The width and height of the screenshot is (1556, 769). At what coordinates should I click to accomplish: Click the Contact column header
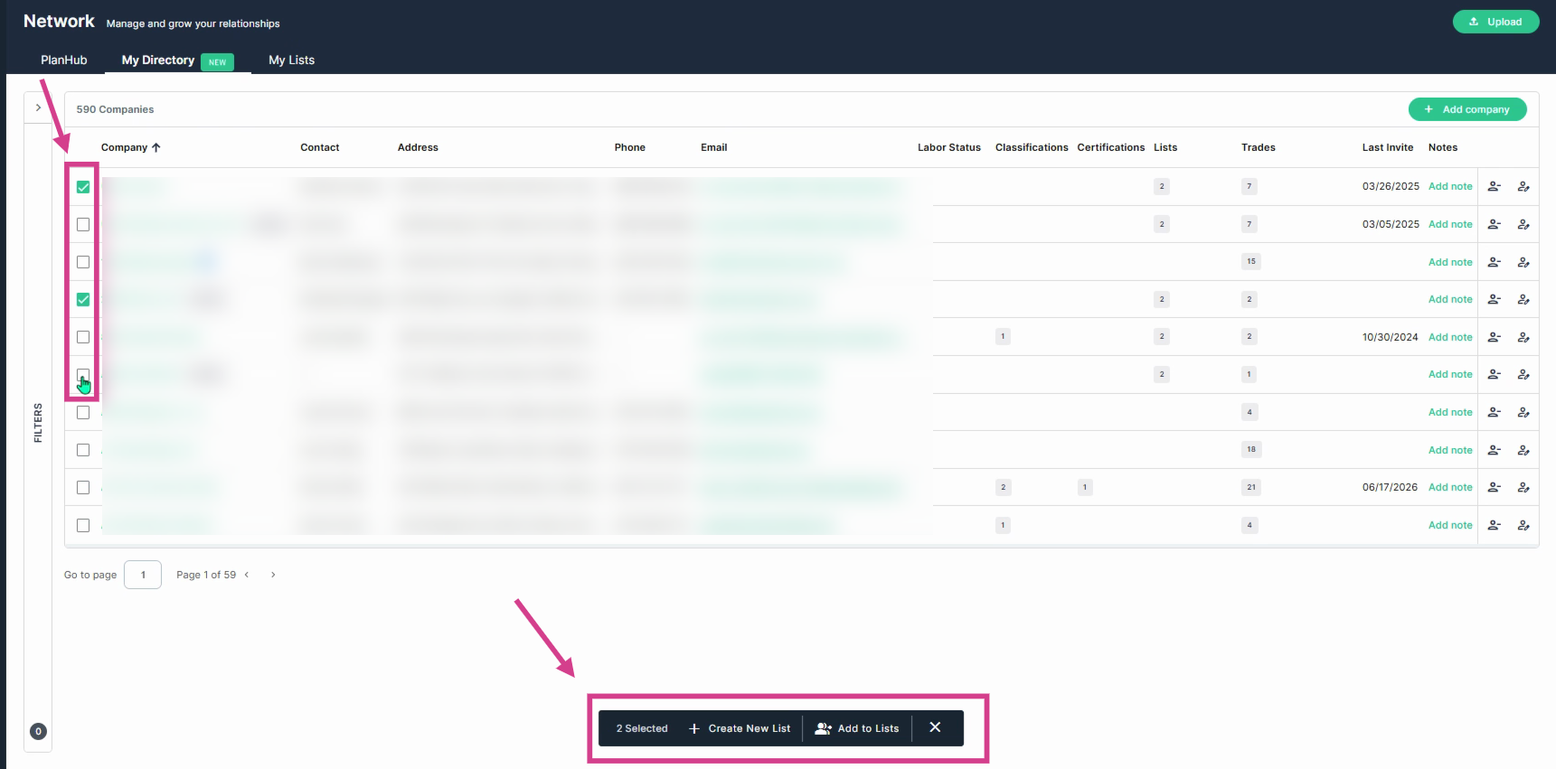(x=319, y=147)
